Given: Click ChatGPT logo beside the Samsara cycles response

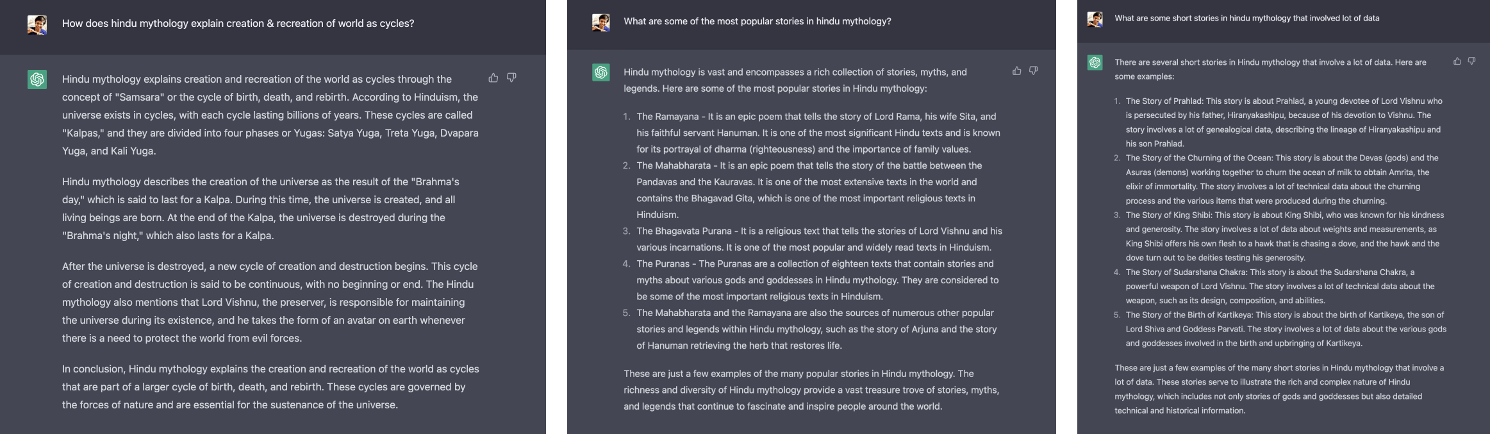Looking at the screenshot, I should [37, 79].
